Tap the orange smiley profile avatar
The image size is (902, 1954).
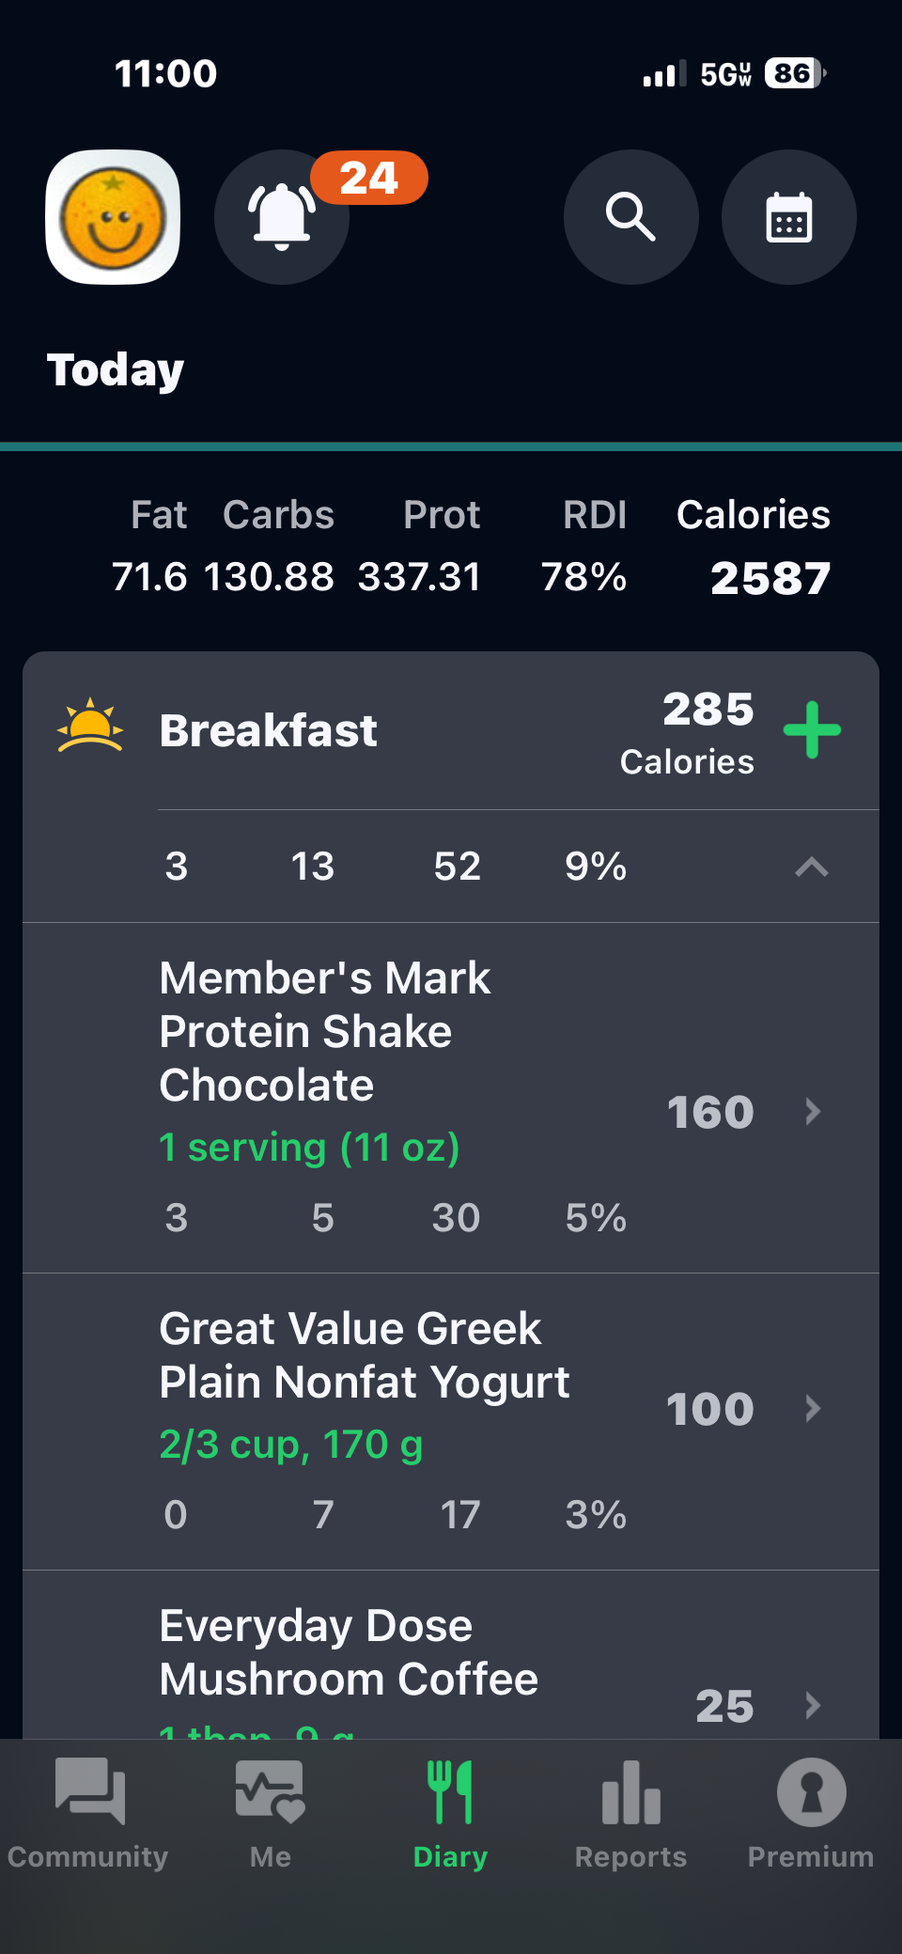113,217
